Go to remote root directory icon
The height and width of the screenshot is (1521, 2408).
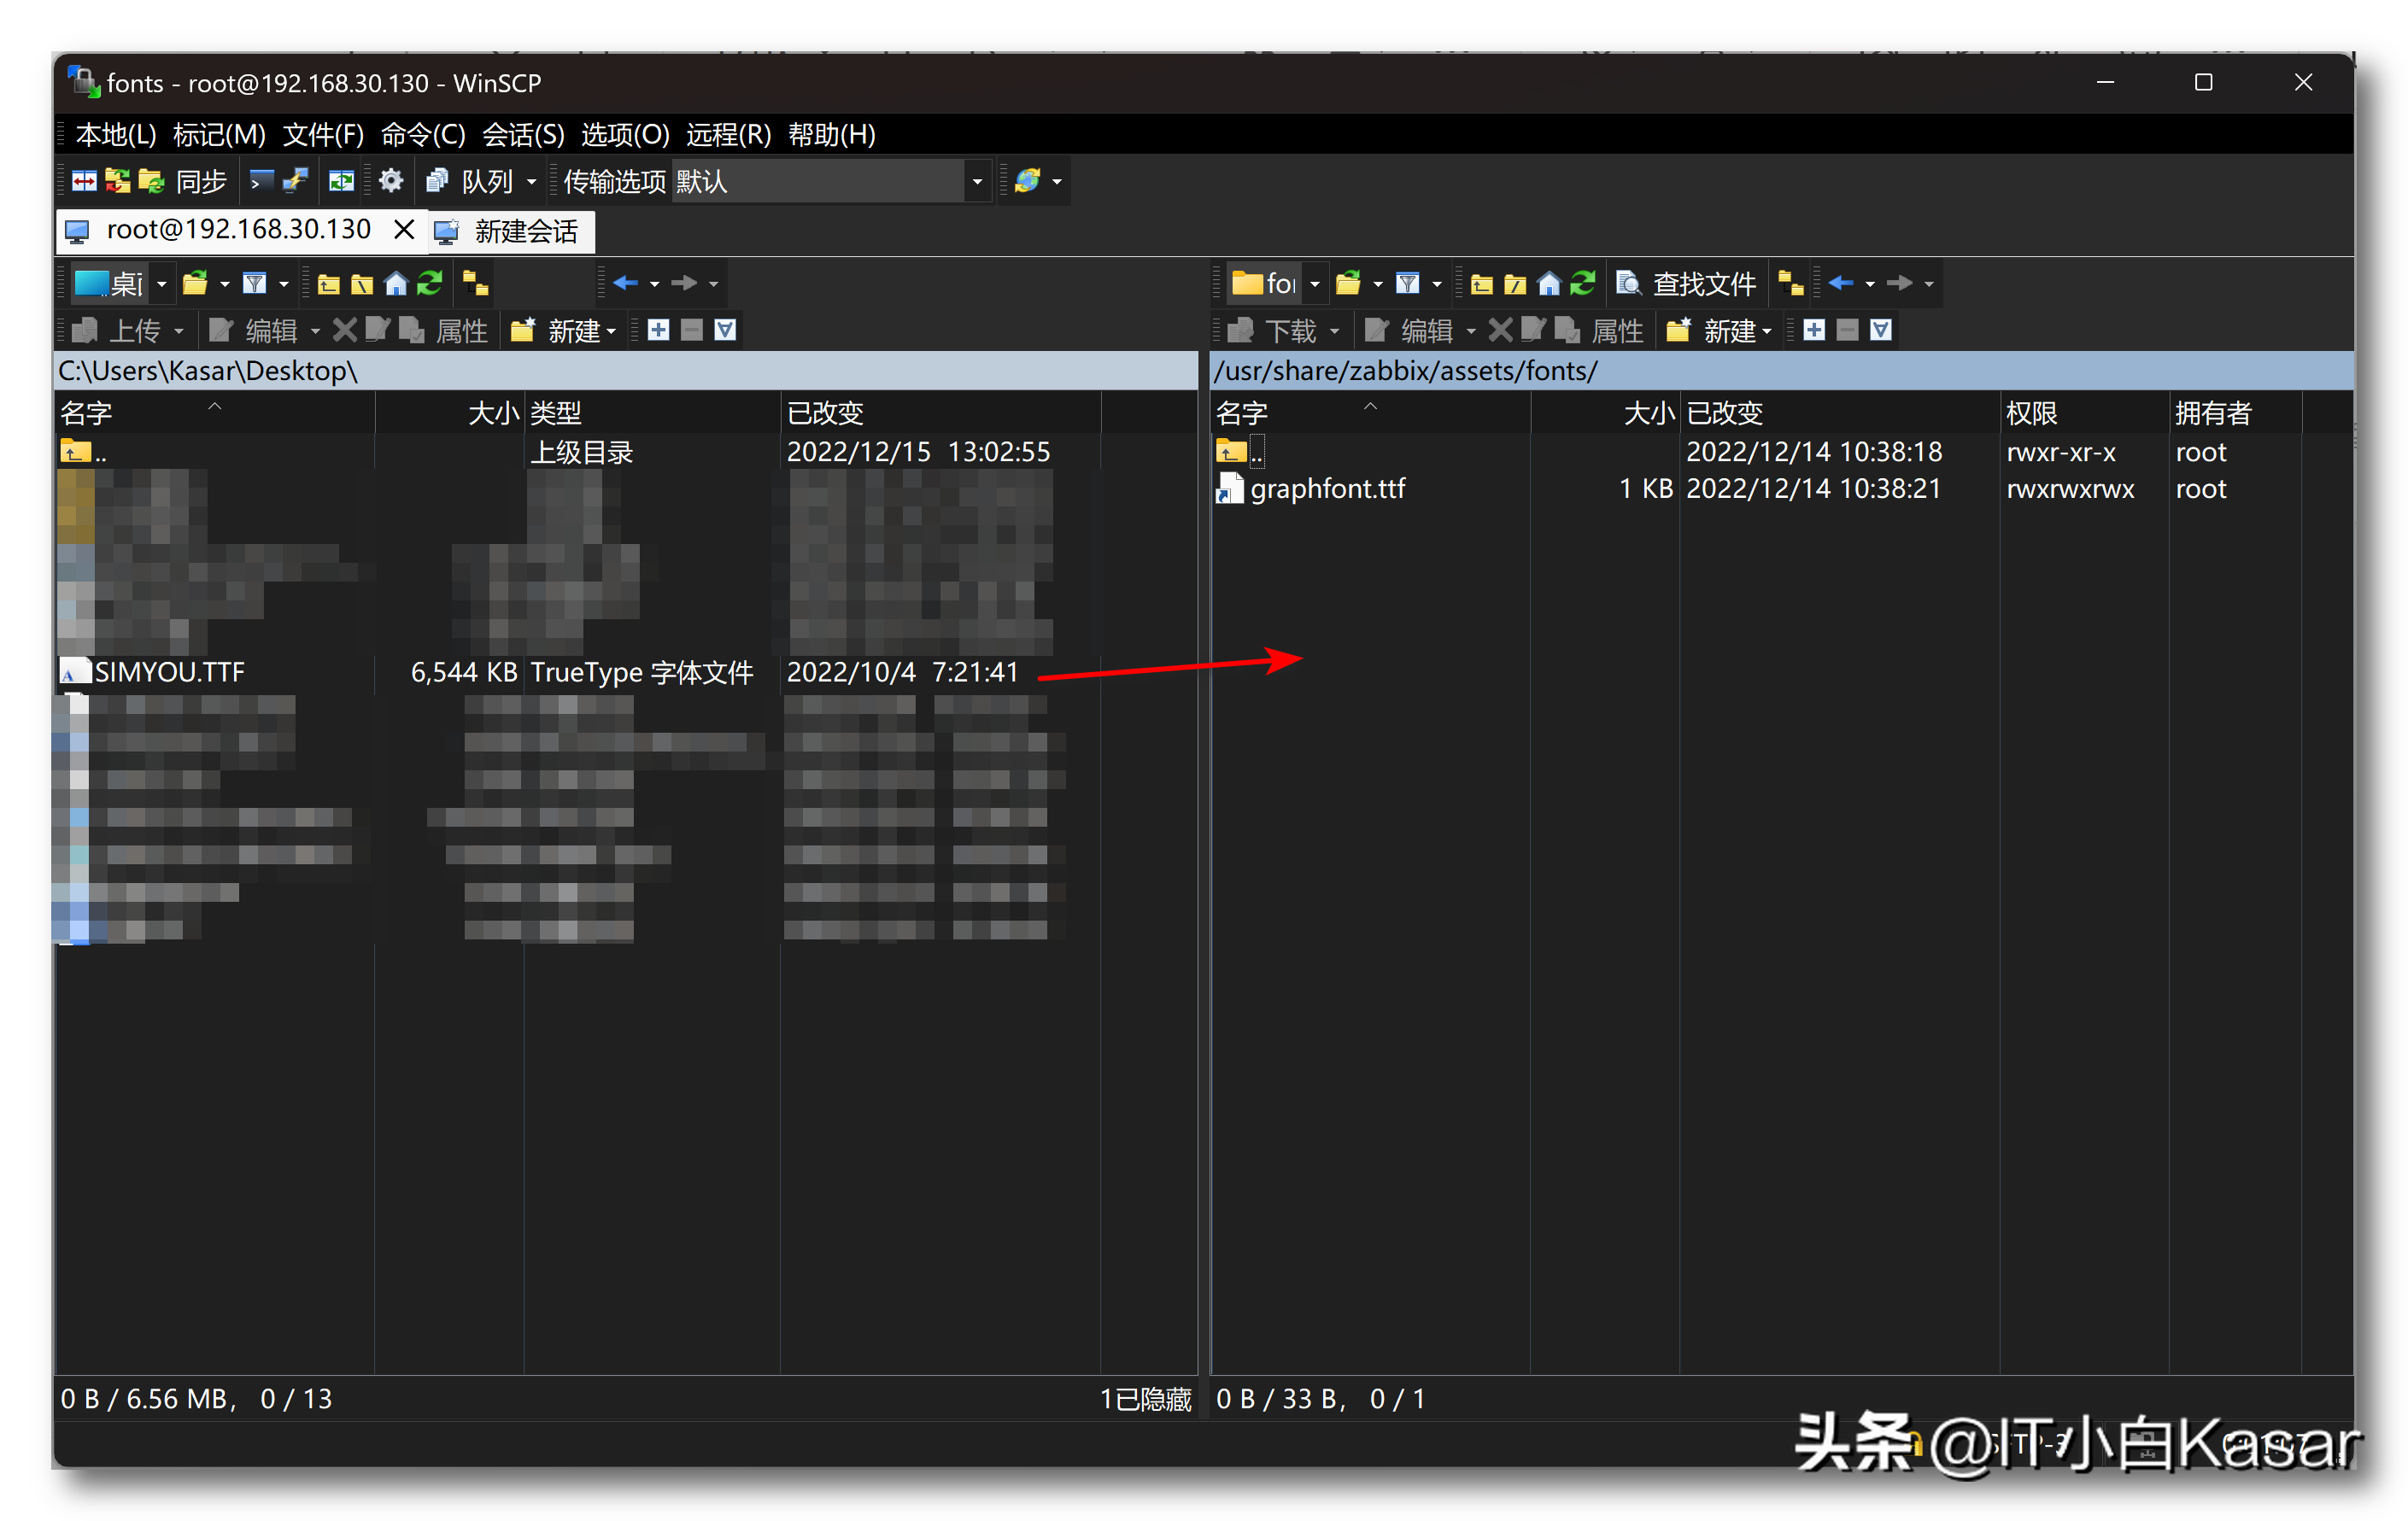click(x=1515, y=284)
